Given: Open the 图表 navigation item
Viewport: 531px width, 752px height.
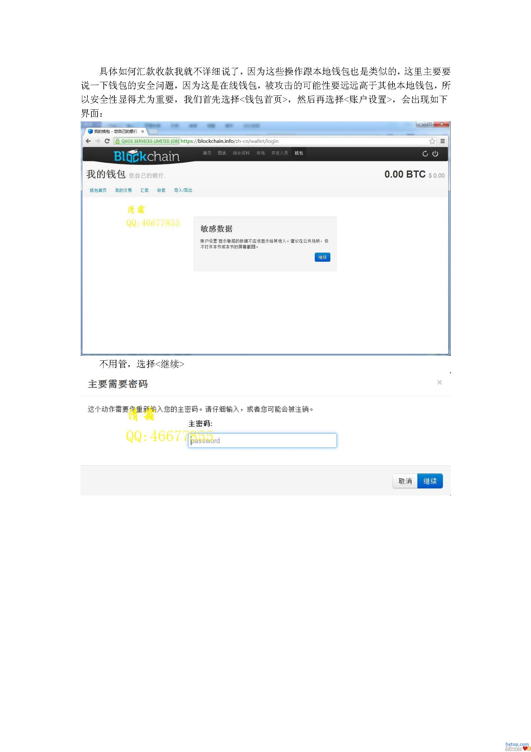Looking at the screenshot, I should 222,153.
